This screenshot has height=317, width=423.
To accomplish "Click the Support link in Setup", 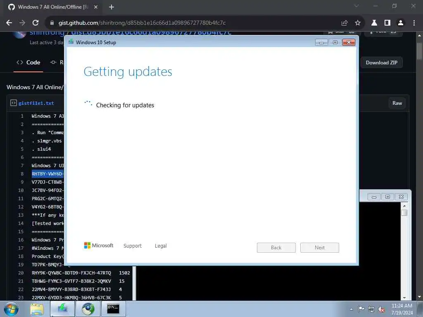I will (133, 246).
